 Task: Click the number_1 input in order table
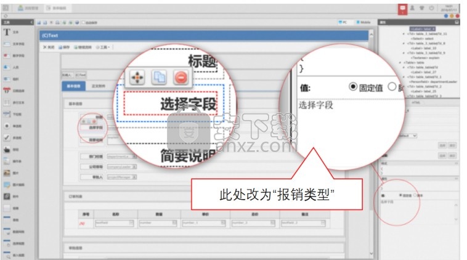[204, 223]
